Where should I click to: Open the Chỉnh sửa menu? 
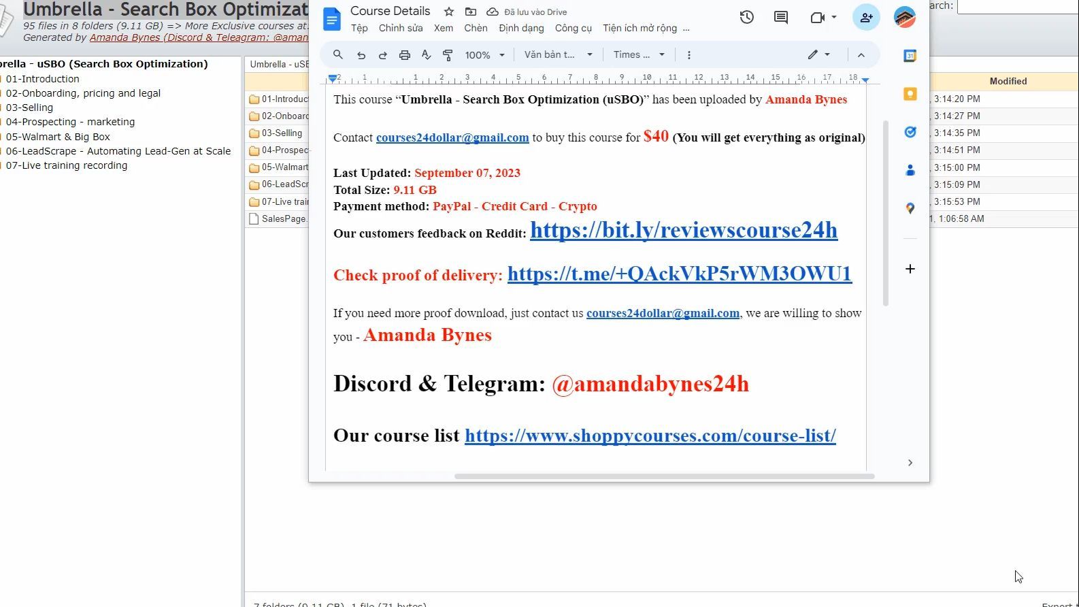click(401, 28)
